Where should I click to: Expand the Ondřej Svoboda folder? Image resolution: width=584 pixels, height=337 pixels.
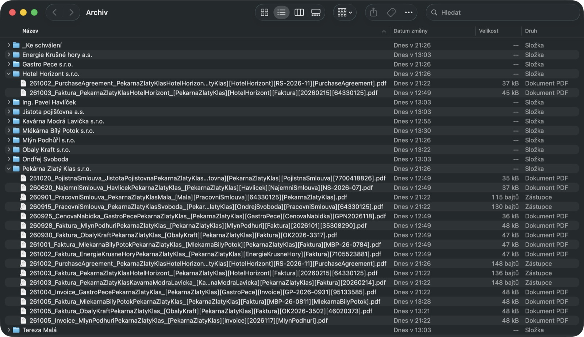9,159
